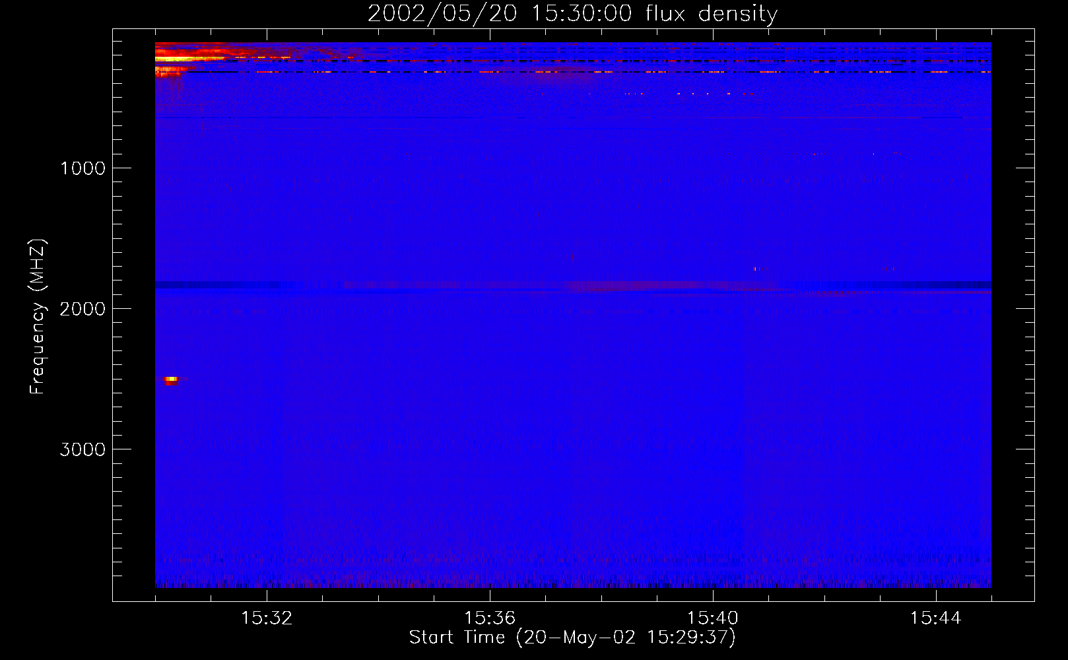Image resolution: width=1068 pixels, height=660 pixels.
Task: Click the plot title '2002/05/20 15:30:00 flux density'
Action: [x=572, y=13]
